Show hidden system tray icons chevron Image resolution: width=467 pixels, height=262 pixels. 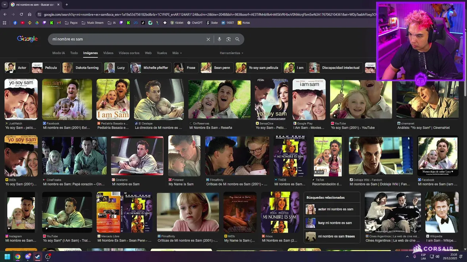[407, 257]
